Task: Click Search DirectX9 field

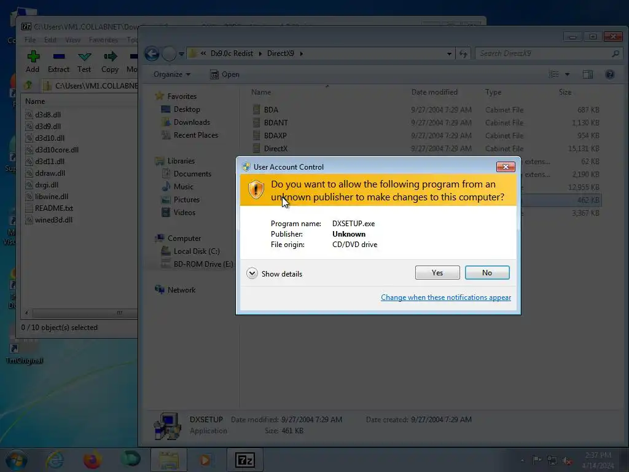Action: pyautogui.click(x=548, y=53)
